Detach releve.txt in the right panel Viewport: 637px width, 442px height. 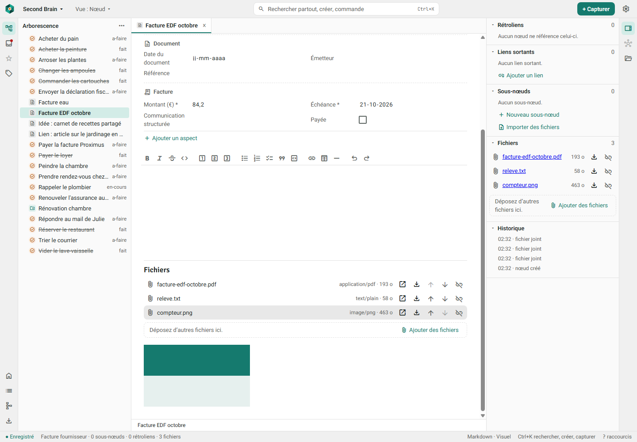[x=608, y=171]
